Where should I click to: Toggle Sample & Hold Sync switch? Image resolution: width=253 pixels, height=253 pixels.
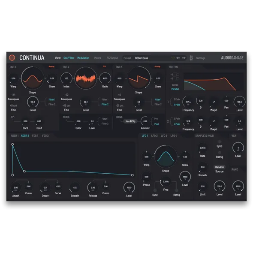pyautogui.click(x=220, y=142)
